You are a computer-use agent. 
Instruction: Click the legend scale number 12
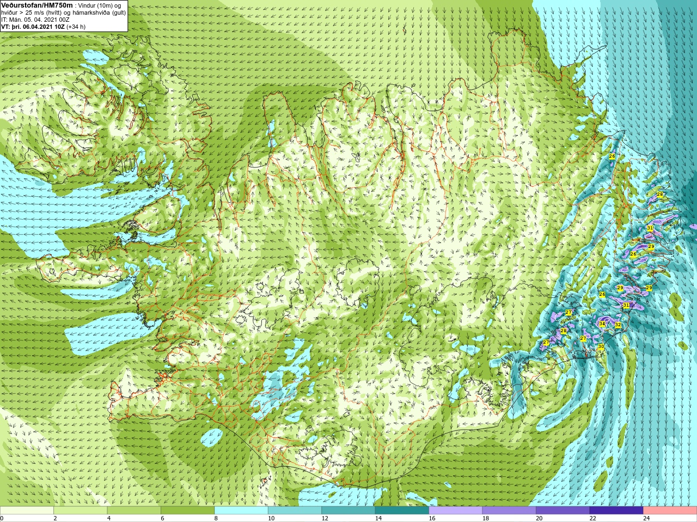[x=325, y=518]
